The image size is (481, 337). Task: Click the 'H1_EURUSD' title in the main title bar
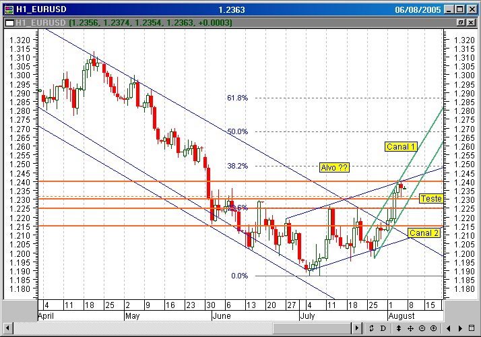(41, 9)
